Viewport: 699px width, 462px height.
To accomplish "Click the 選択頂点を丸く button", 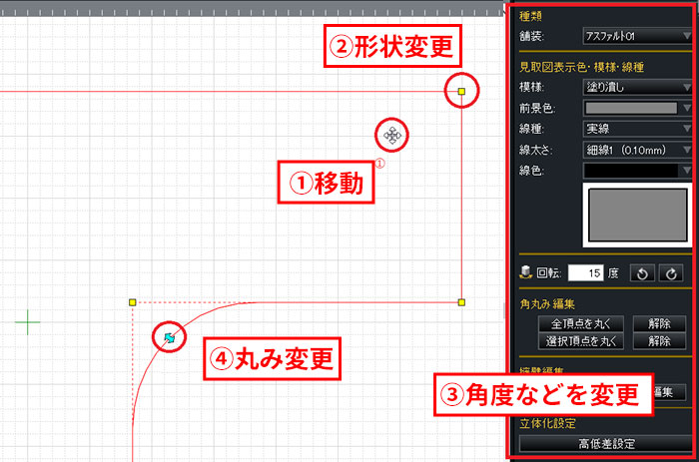I will pos(581,341).
